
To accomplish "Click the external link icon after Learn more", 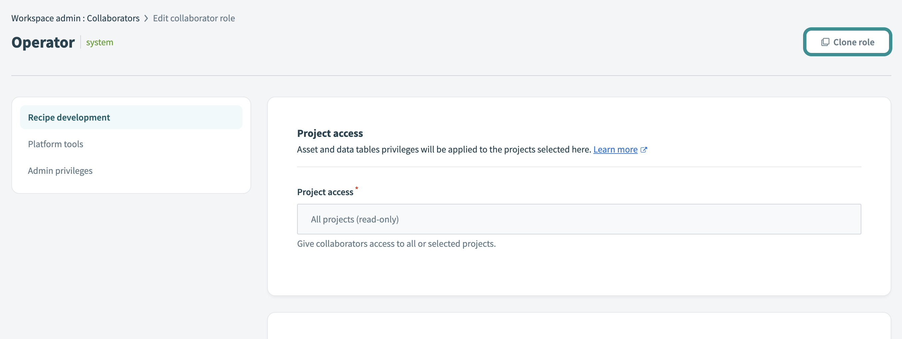I will pos(644,150).
